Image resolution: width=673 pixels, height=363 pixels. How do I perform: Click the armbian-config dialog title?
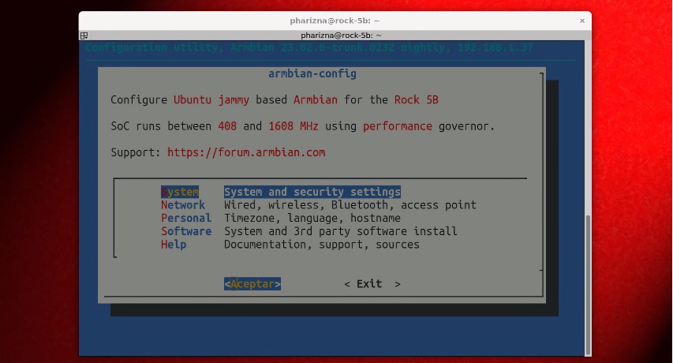click(312, 74)
